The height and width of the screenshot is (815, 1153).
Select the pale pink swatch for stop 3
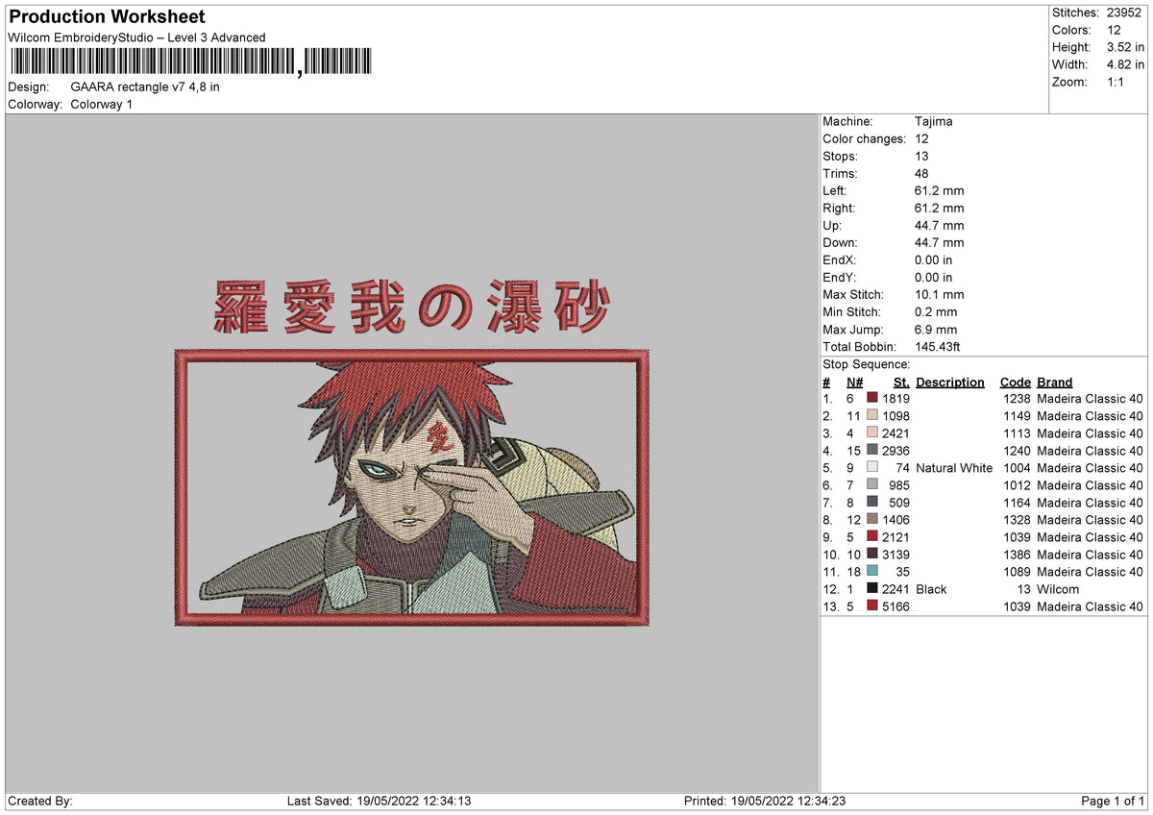point(871,433)
